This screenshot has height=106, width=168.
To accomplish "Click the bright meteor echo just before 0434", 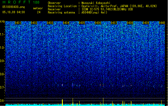I will click(62, 85).
